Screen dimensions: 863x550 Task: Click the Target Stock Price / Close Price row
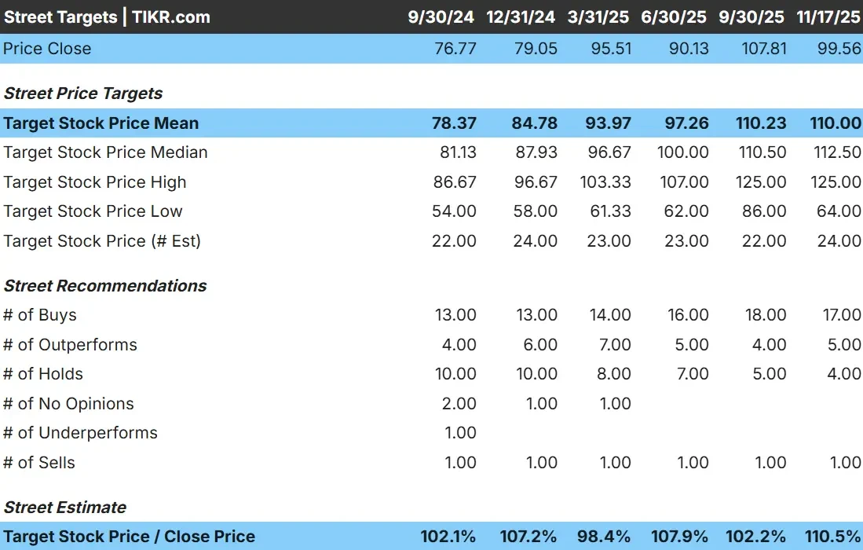coord(130,536)
